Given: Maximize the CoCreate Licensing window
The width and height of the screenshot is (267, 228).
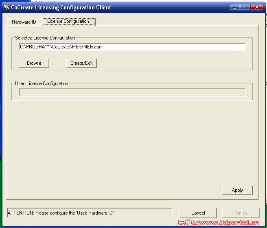Looking at the screenshot, I should click(245, 7).
